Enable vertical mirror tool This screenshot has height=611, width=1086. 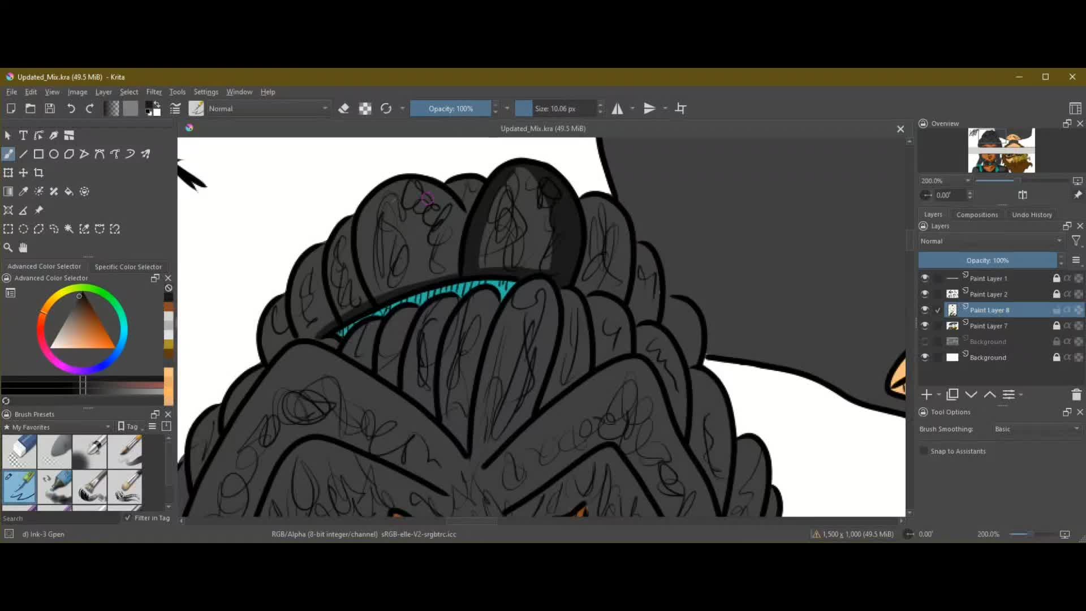[x=649, y=109]
